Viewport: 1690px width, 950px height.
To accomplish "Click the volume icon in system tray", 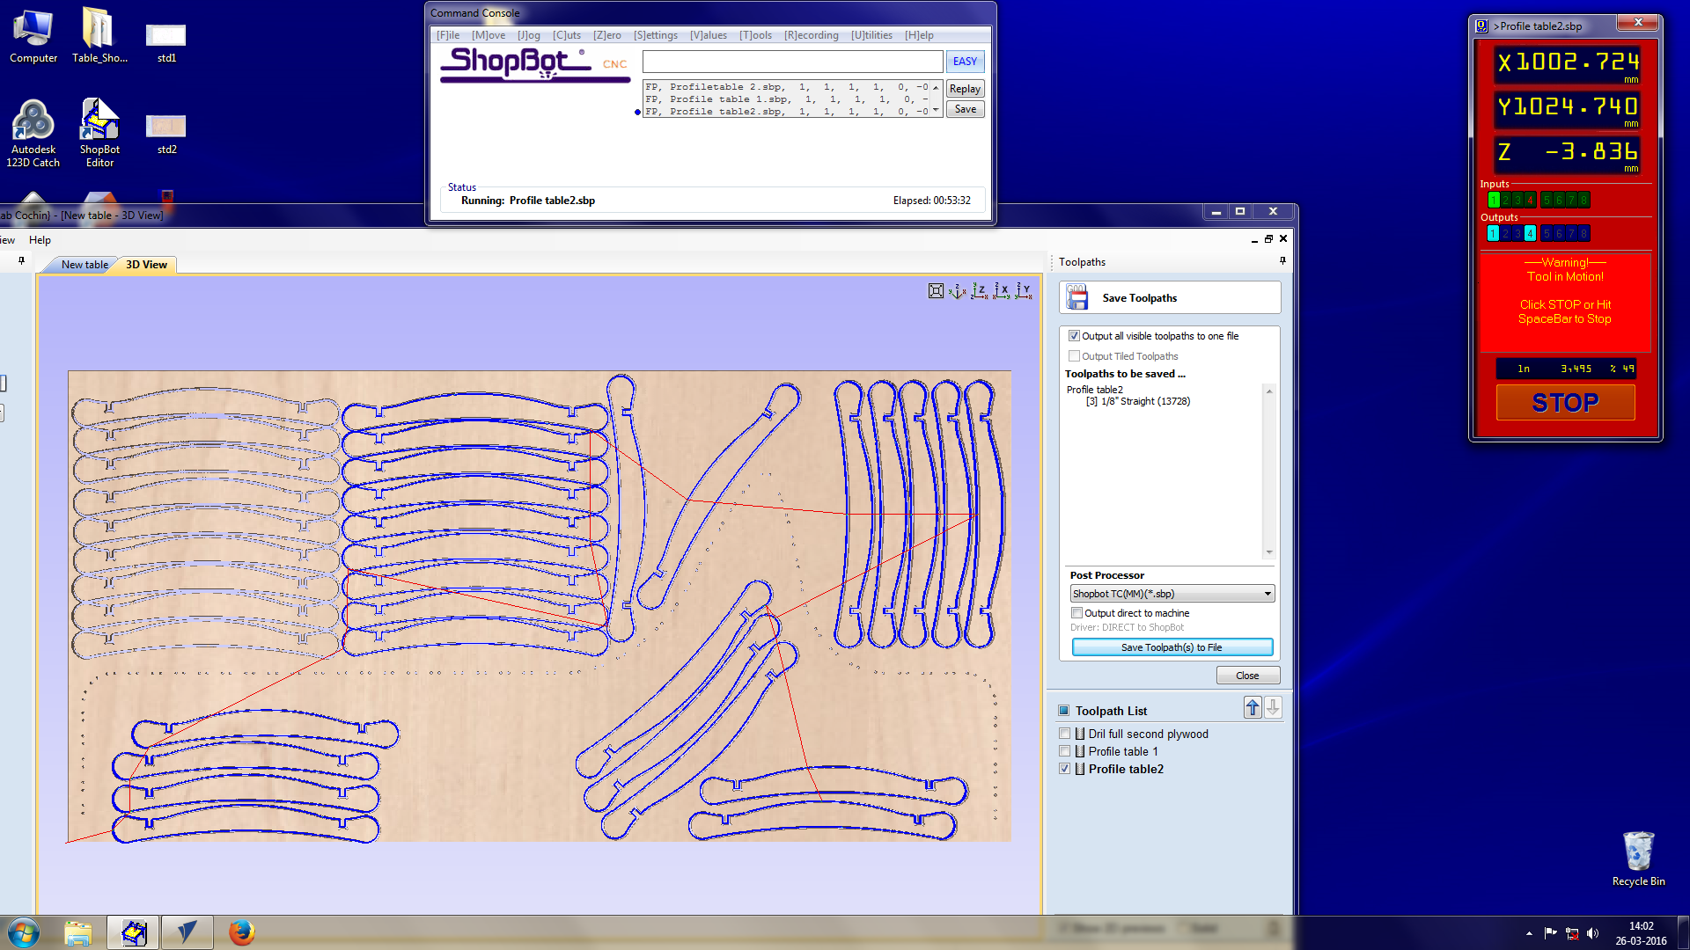I will pyautogui.click(x=1593, y=933).
